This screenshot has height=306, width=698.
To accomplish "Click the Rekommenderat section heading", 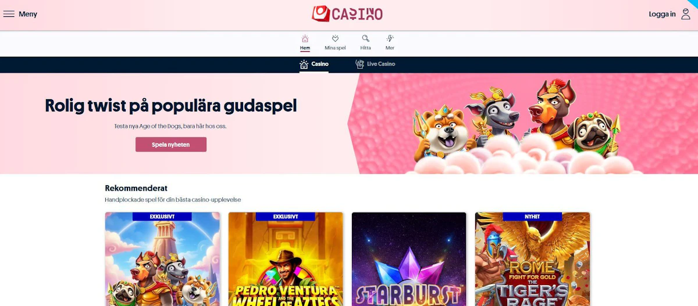I will click(x=136, y=188).
